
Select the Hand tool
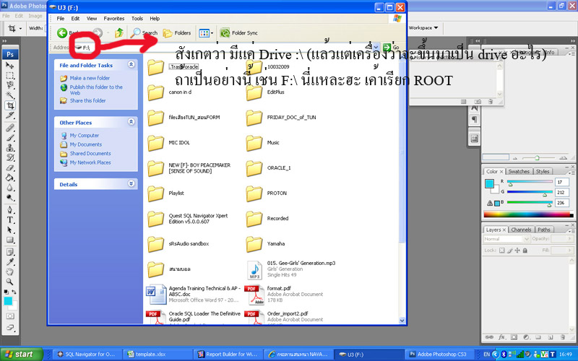[10, 272]
